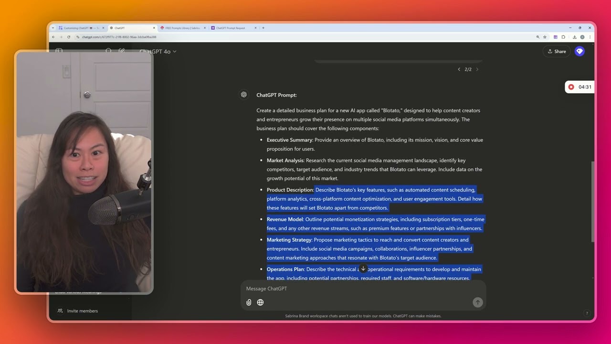Show previous response version arrow
611x344 pixels.
459,69
